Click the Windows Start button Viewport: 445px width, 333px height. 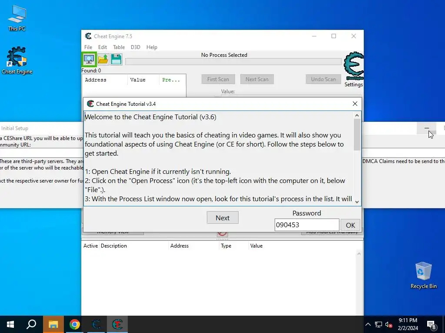point(10,324)
